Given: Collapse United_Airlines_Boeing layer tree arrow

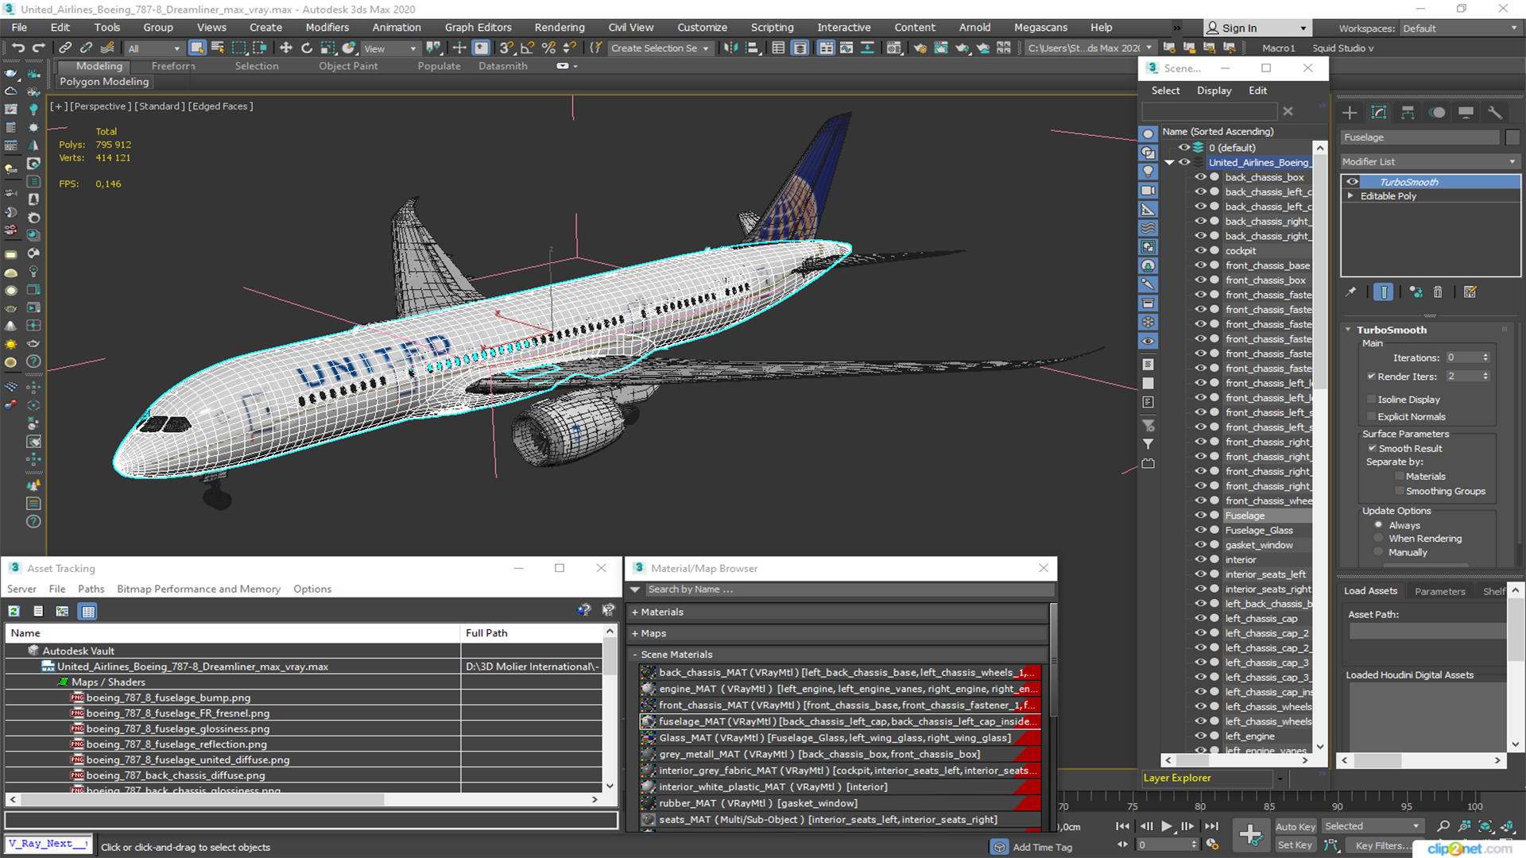Looking at the screenshot, I should pos(1169,163).
